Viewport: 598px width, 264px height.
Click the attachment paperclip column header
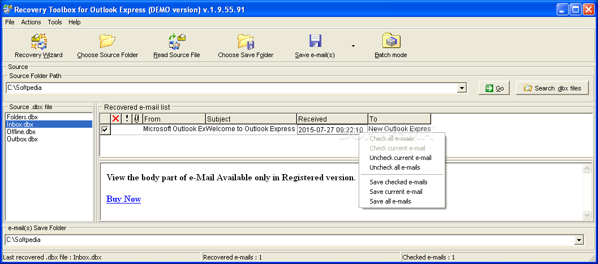(x=137, y=119)
